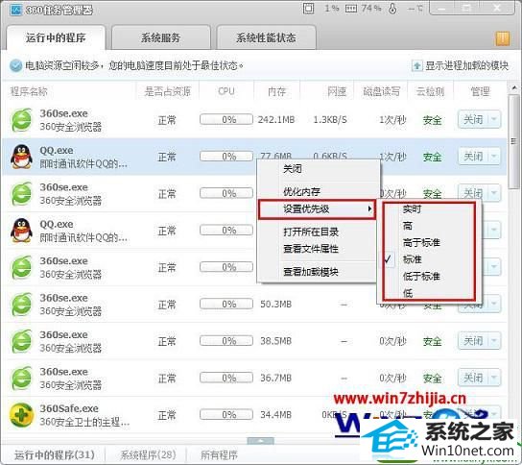
Task: Click the 360se.exe icon using 38.5MB
Action: 22,341
